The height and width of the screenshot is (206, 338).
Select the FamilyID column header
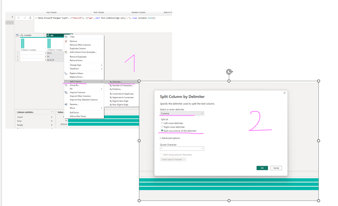(x=33, y=35)
